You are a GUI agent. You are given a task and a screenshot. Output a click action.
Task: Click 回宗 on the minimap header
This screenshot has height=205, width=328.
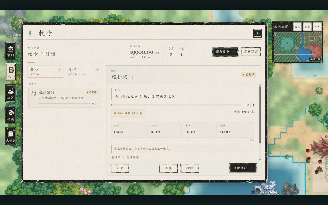[x=297, y=27]
